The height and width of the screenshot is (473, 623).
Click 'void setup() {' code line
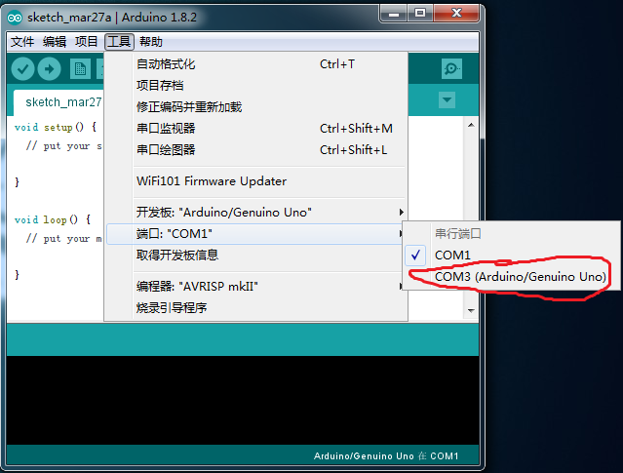click(x=56, y=127)
